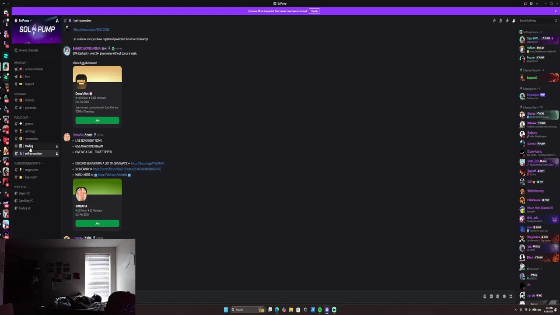Open Code-Aetric in the member list
Image resolution: width=560 pixels, height=315 pixels.
[x=539, y=153]
